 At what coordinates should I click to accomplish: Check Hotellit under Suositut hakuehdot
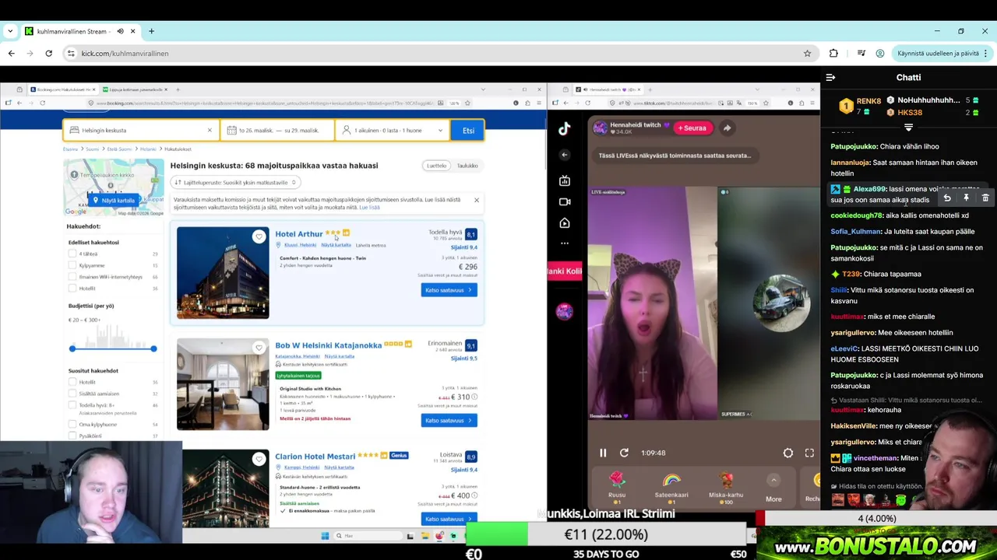click(72, 382)
